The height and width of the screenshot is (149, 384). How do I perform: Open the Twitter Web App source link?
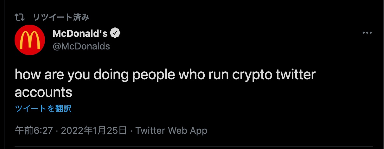(171, 130)
